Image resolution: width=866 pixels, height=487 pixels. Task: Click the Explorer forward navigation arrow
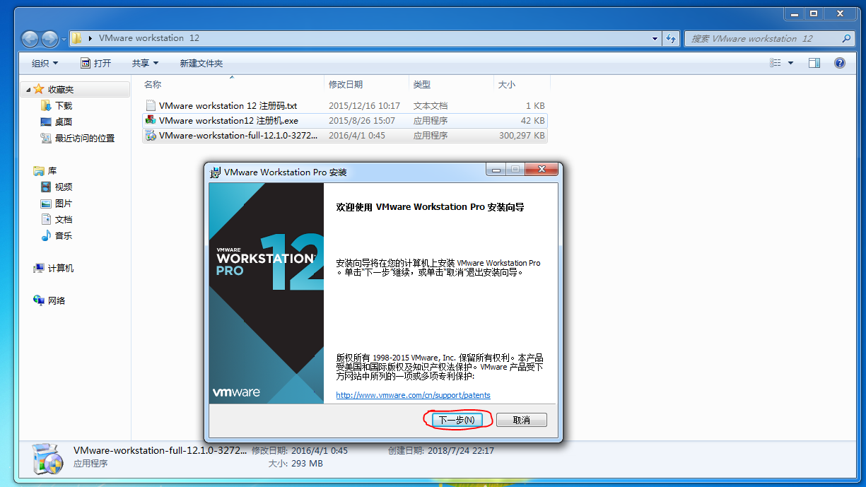coord(50,39)
